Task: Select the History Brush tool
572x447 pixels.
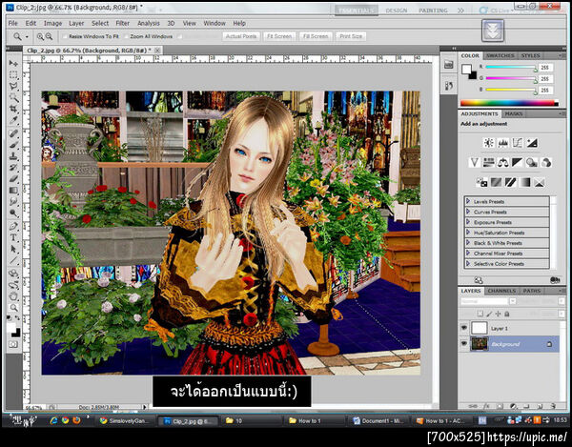Action: coord(13,168)
